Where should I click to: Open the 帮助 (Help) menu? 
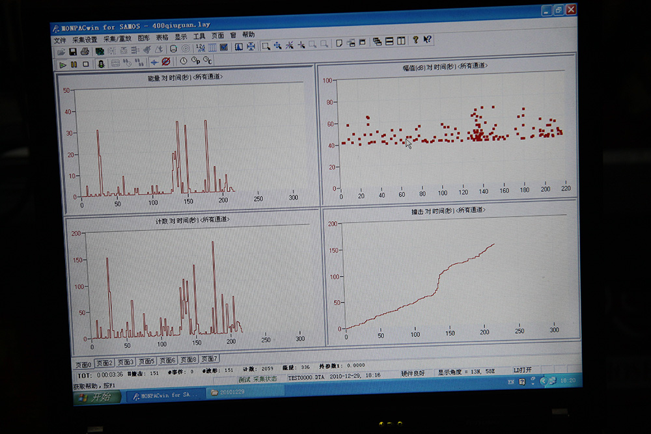click(248, 34)
